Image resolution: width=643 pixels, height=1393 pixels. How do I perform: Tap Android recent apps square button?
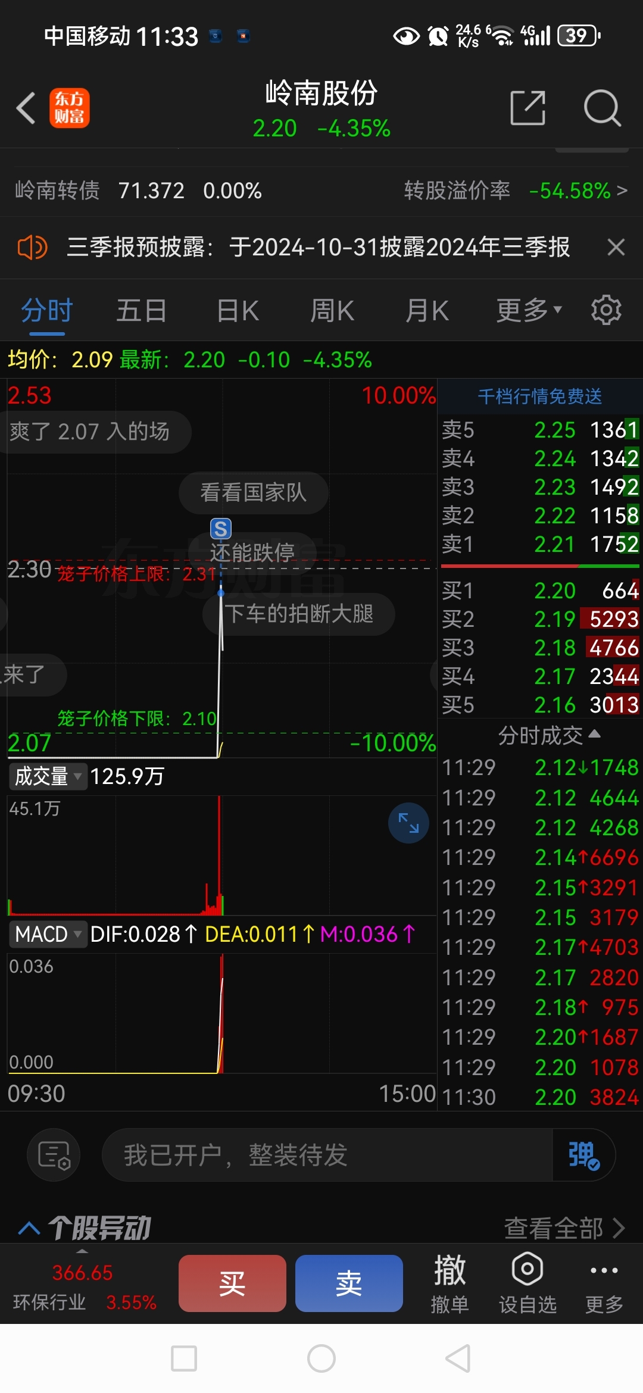click(184, 1358)
